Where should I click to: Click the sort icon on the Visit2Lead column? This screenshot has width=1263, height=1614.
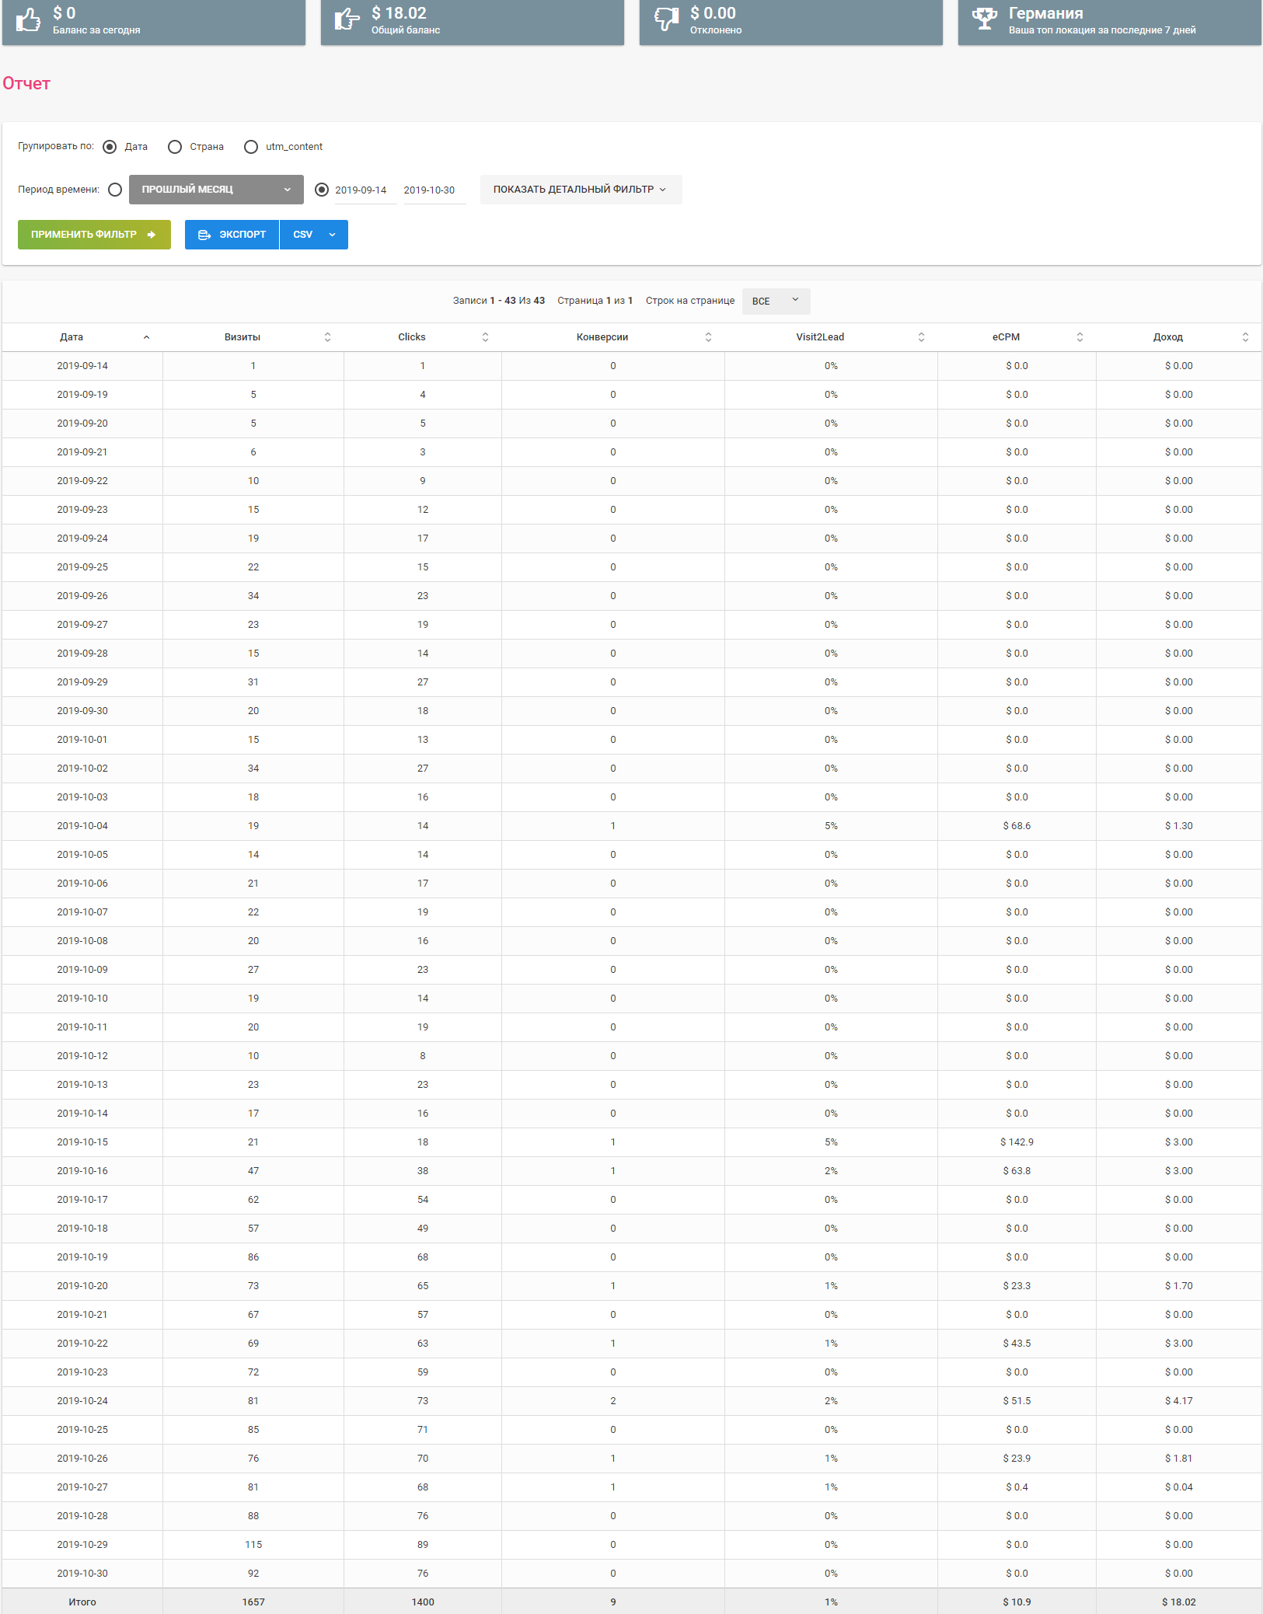coord(922,336)
